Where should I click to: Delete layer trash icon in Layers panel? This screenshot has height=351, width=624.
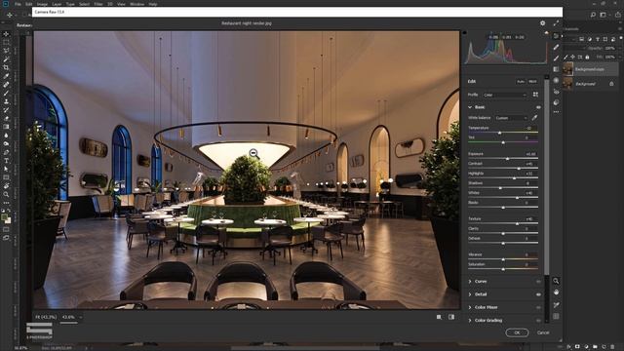pos(613,347)
